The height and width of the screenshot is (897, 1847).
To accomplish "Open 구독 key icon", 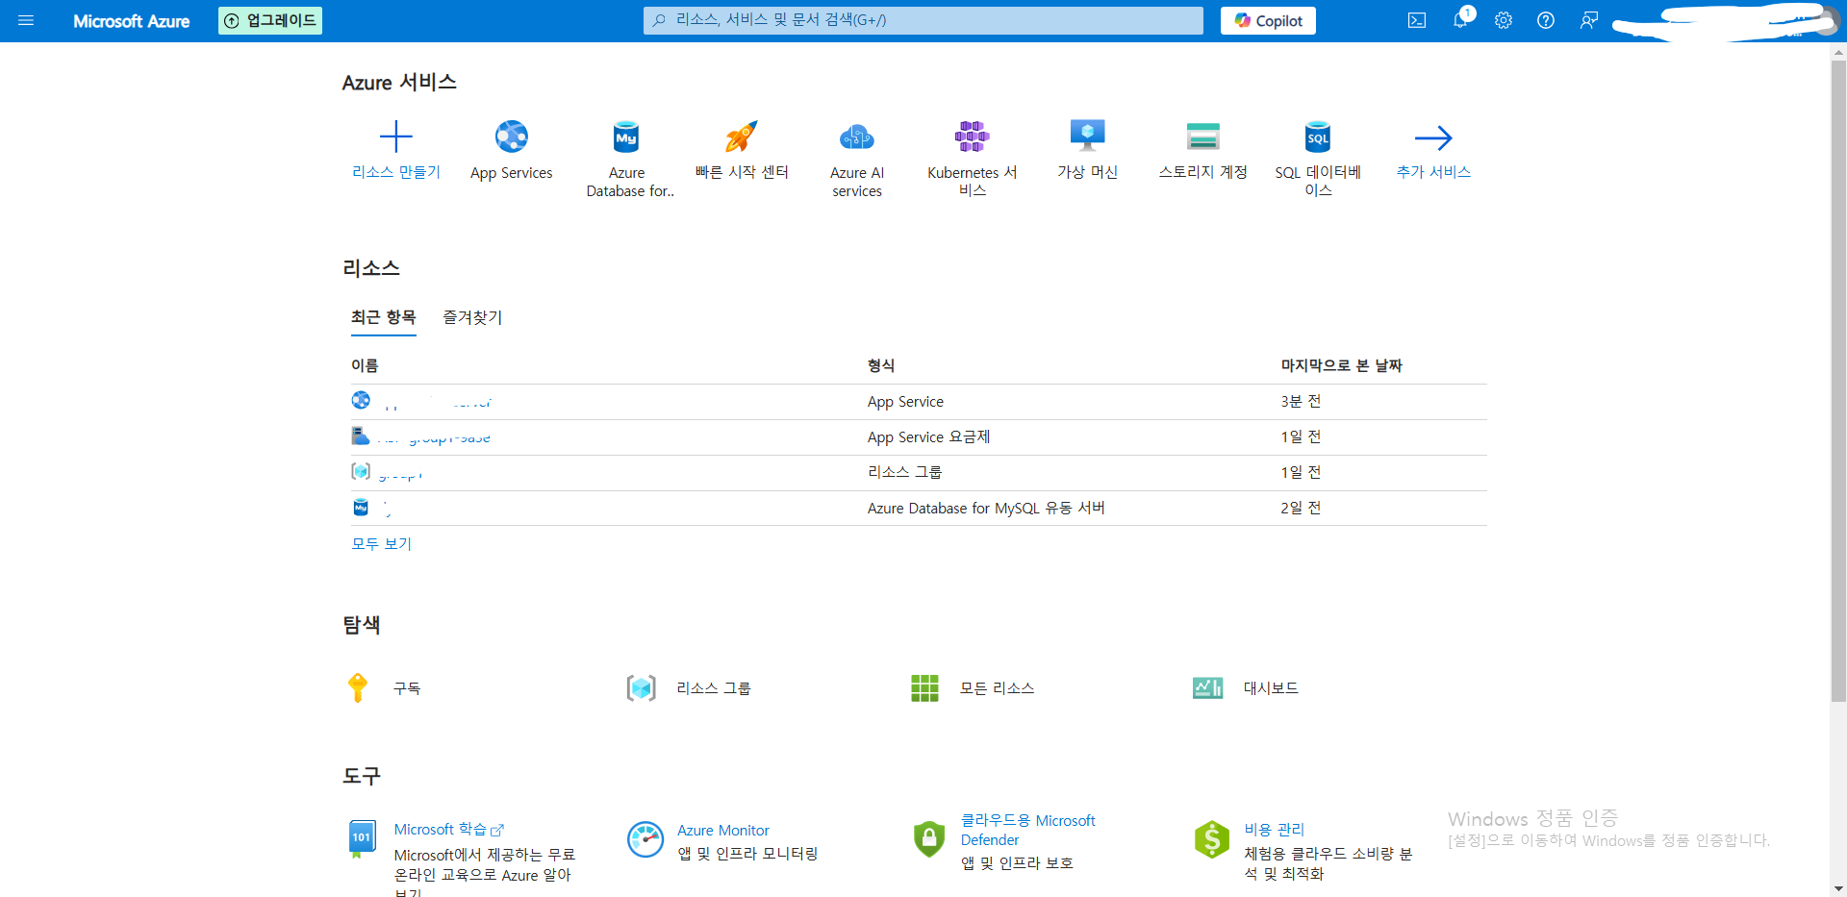I will coord(358,687).
